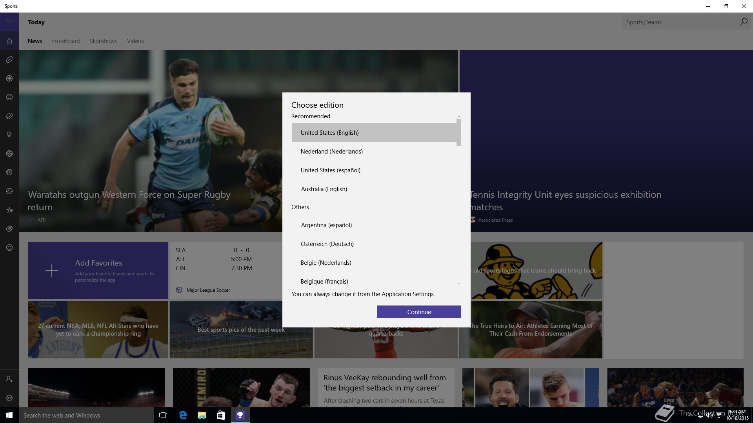Screen dimensions: 753x423
Task: Open the golf section icon
Action: tap(9, 135)
